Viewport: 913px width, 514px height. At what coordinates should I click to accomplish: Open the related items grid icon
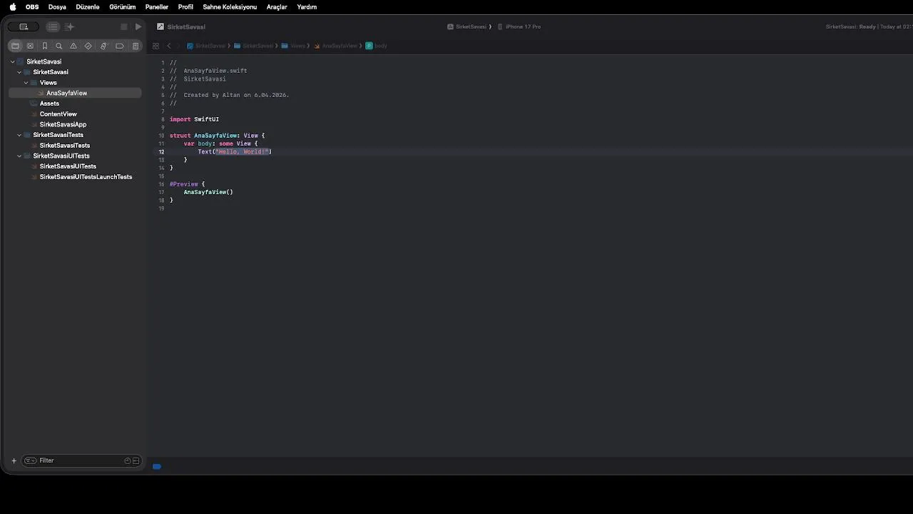click(155, 46)
